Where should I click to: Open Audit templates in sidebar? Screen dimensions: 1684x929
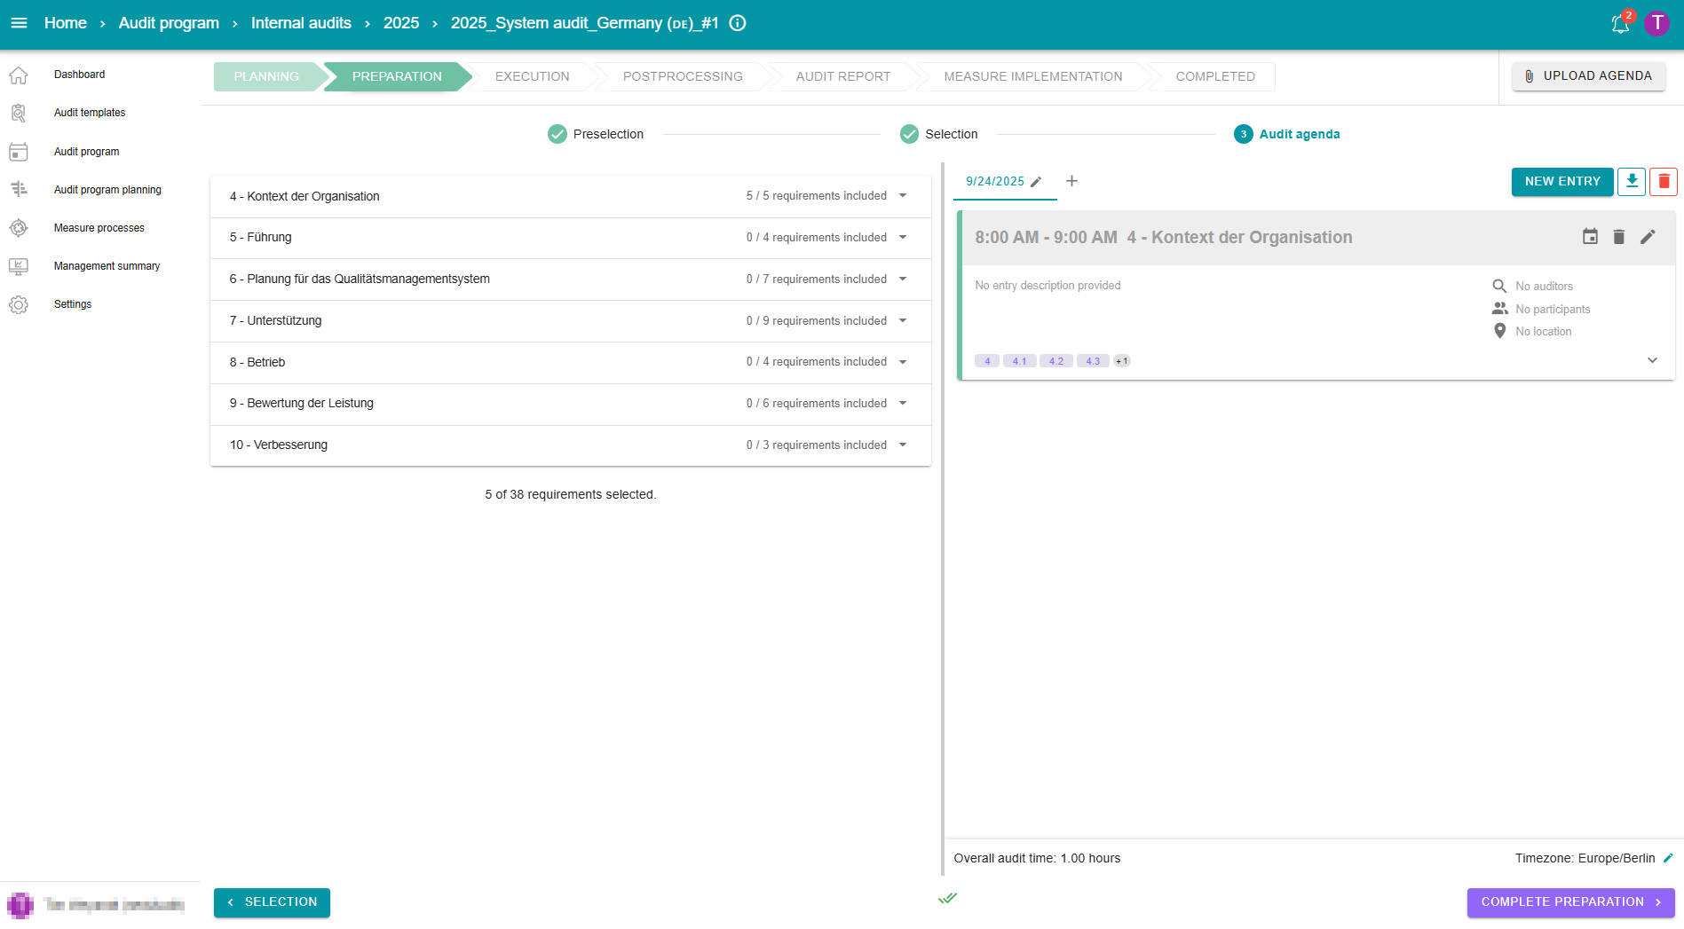90,113
